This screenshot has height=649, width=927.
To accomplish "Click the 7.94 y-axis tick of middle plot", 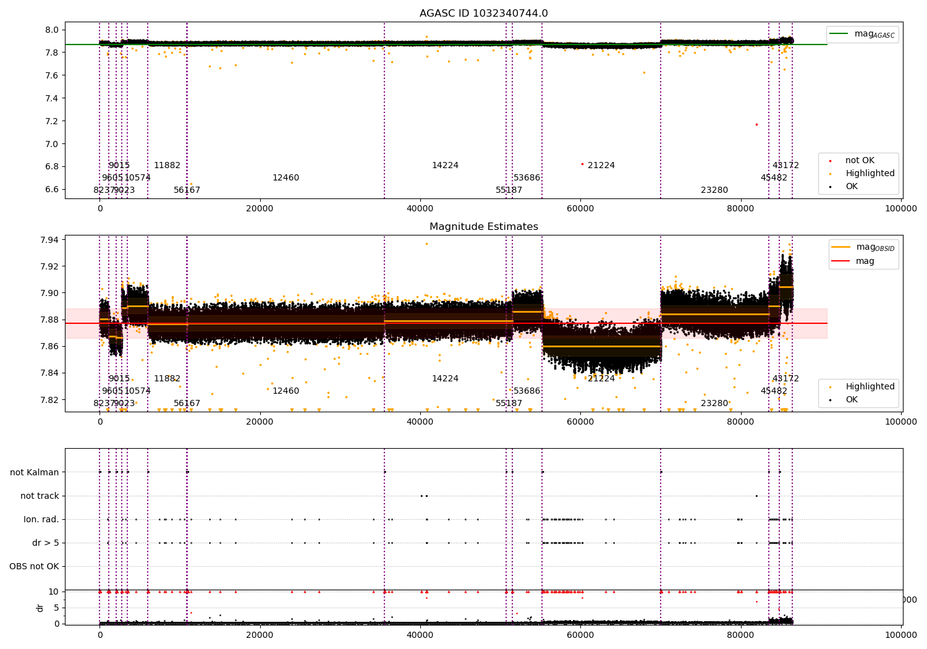I will 49,240.
